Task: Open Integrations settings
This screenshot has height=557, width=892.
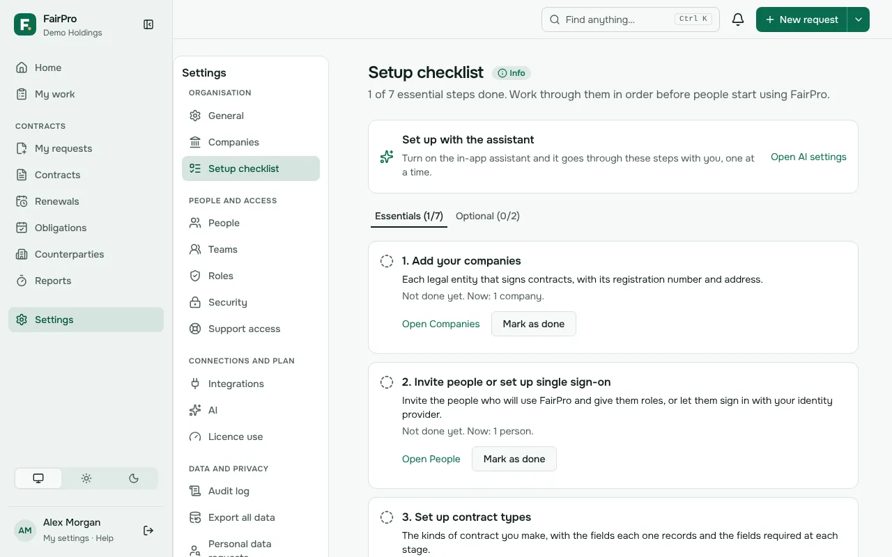Action: (251, 384)
